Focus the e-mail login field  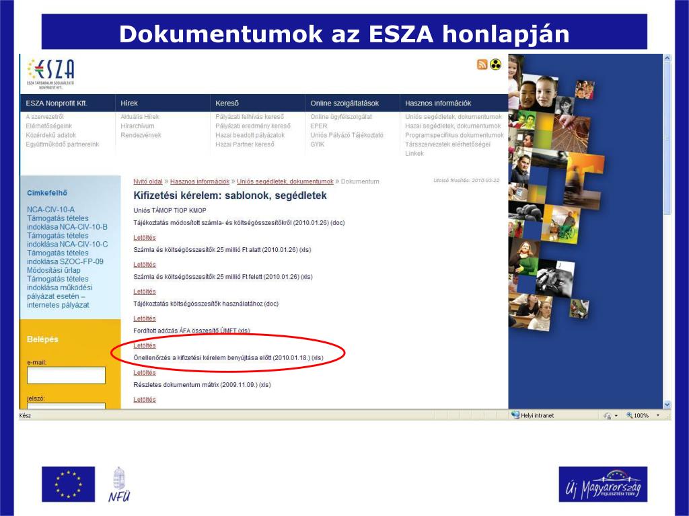[x=67, y=376]
